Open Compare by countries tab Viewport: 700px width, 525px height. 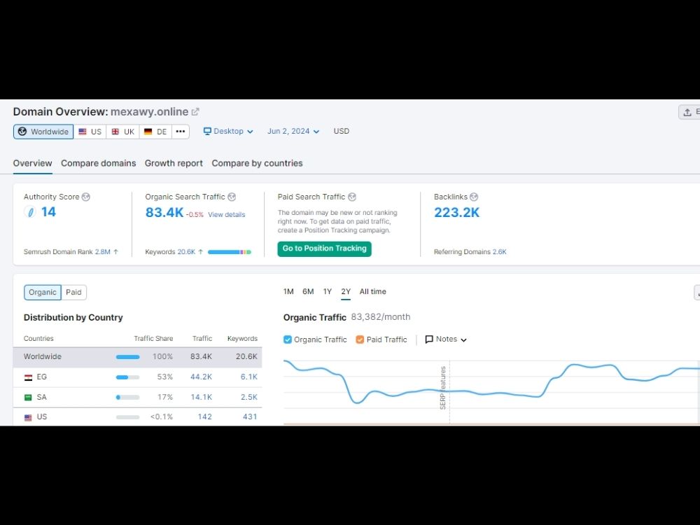tap(257, 163)
